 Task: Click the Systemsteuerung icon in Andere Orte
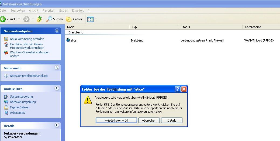6,97
